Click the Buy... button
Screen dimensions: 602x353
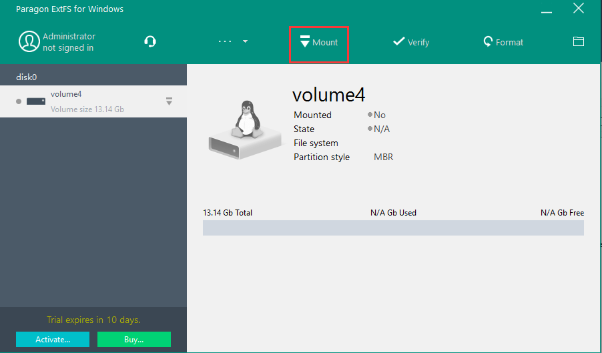point(134,340)
